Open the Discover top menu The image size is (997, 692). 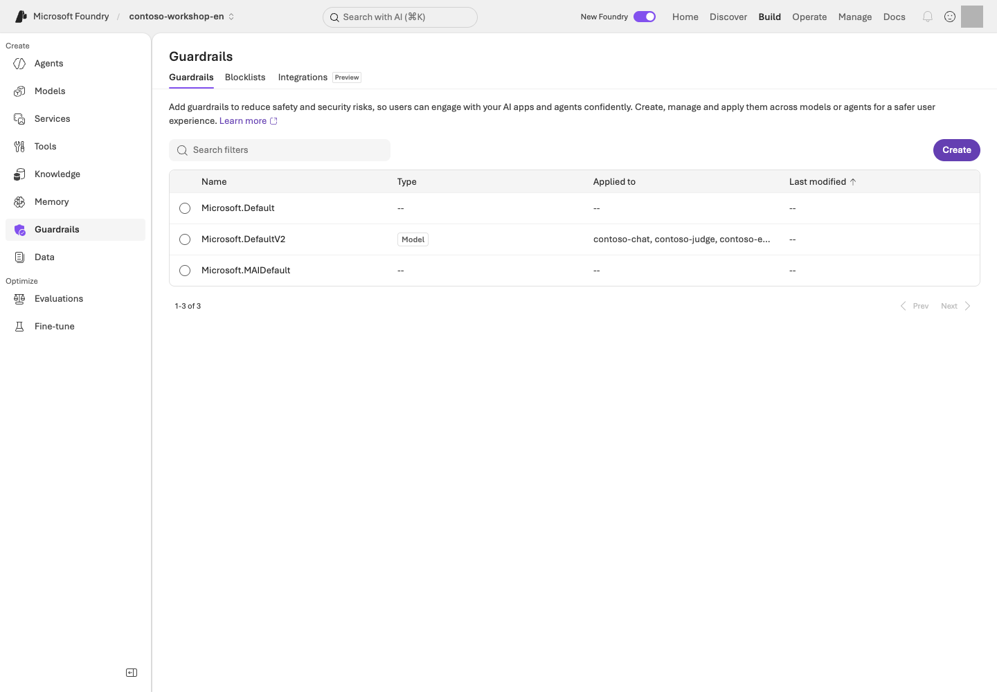pyautogui.click(x=728, y=17)
